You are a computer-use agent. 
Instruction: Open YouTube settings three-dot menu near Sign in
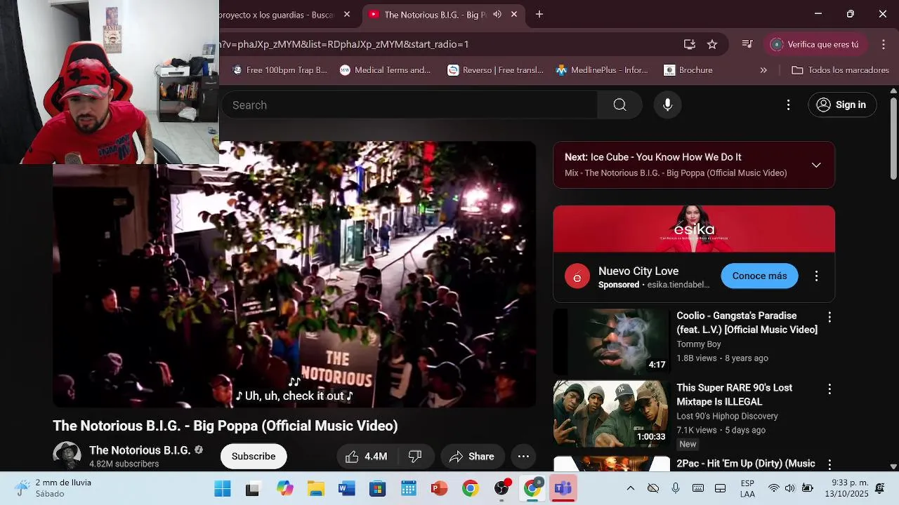coord(788,105)
